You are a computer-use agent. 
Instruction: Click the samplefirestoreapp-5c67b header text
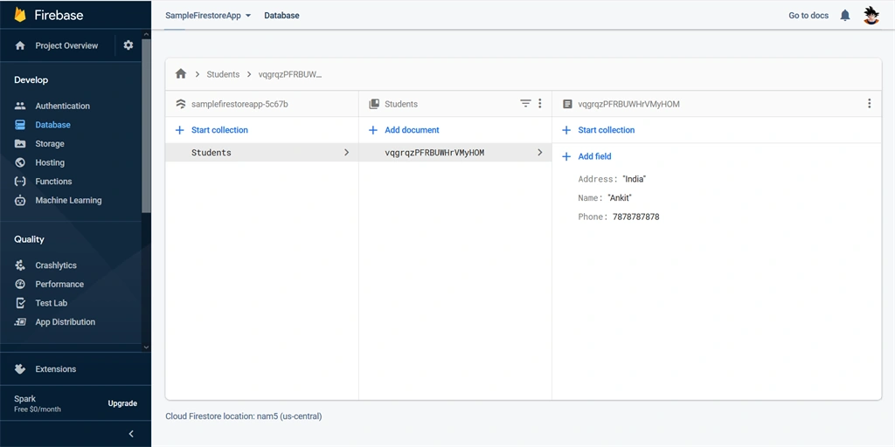click(239, 104)
